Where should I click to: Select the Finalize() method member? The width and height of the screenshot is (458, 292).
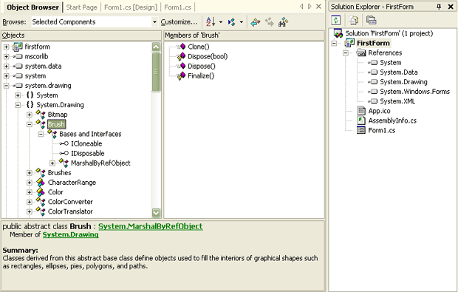201,76
